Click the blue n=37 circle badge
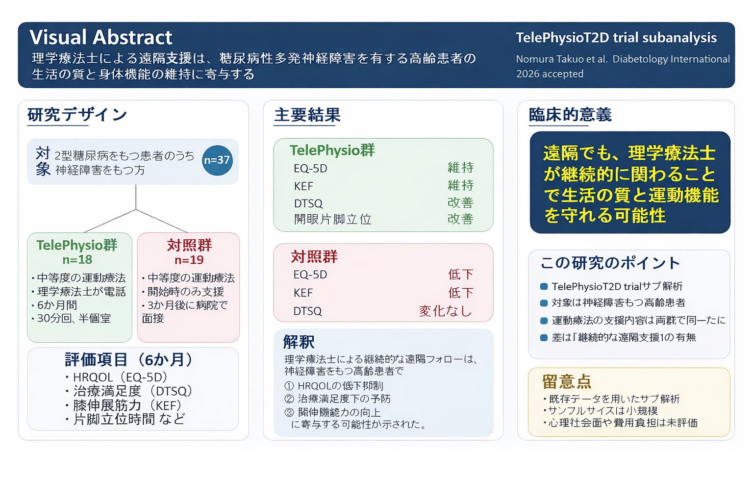This screenshot has height=502, width=753. click(217, 160)
